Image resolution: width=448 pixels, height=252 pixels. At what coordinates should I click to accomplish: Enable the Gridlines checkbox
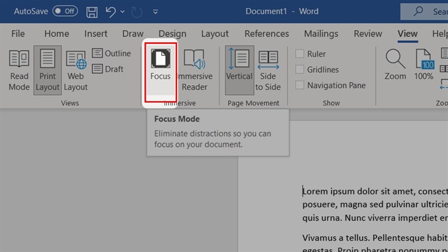point(300,69)
